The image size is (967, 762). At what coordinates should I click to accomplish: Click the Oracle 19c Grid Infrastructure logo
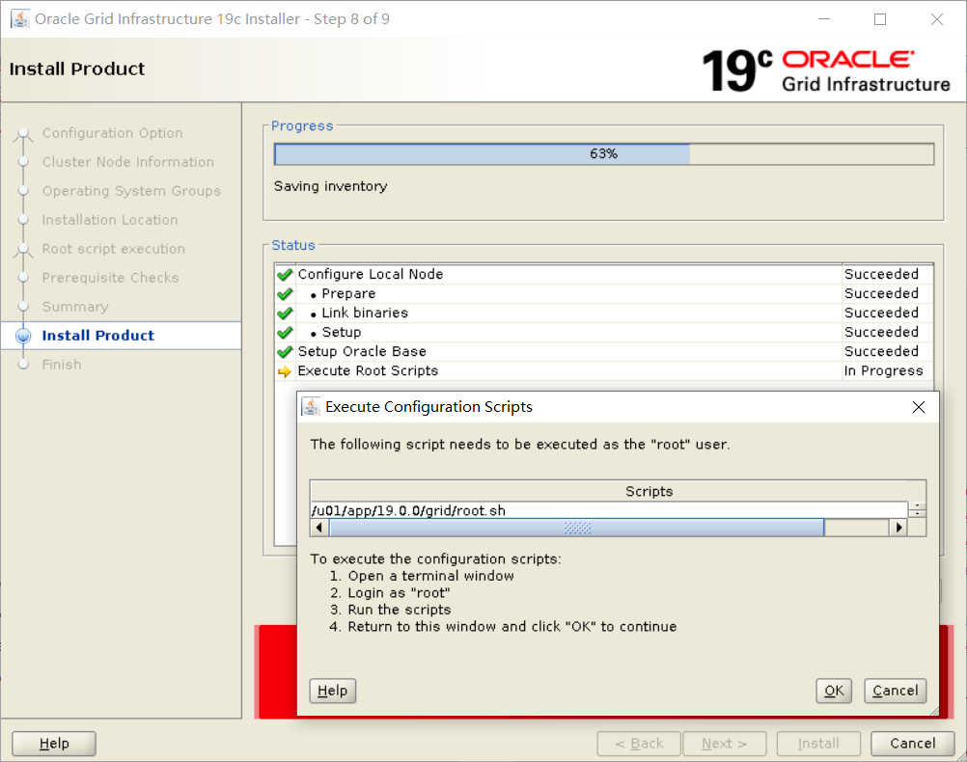tap(826, 71)
